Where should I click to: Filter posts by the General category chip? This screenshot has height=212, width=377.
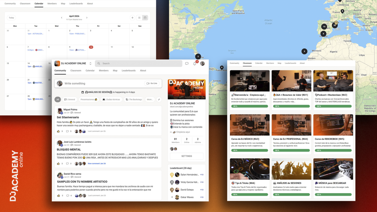point(70,99)
